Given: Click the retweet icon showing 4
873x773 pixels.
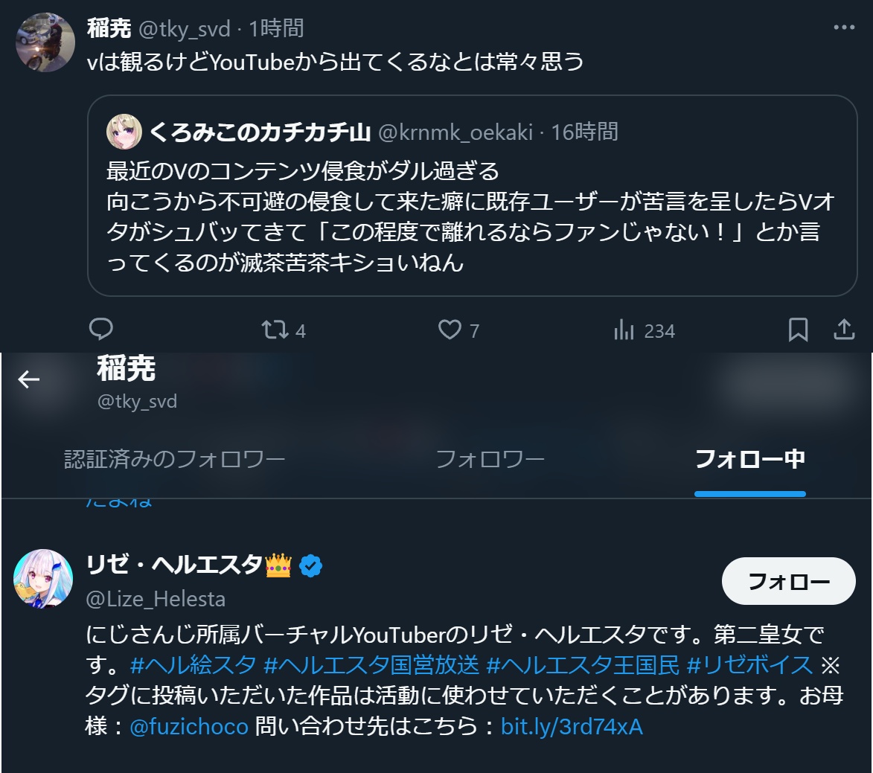Looking at the screenshot, I should pyautogui.click(x=275, y=330).
